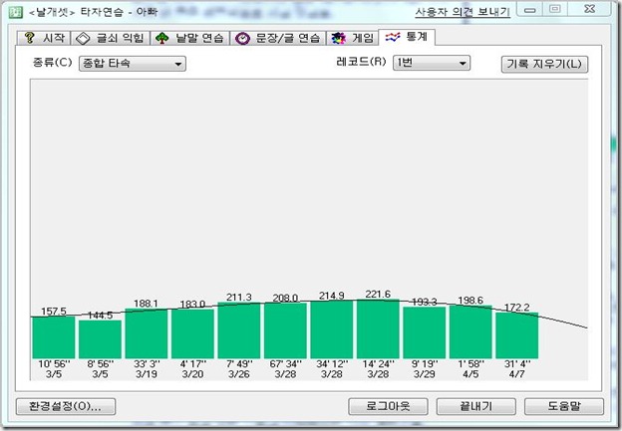
Task: Go to the 낱말 연습 tab
Action: 190,38
